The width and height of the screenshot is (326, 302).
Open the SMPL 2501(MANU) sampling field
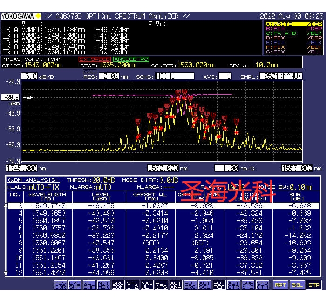pyautogui.click(x=281, y=76)
